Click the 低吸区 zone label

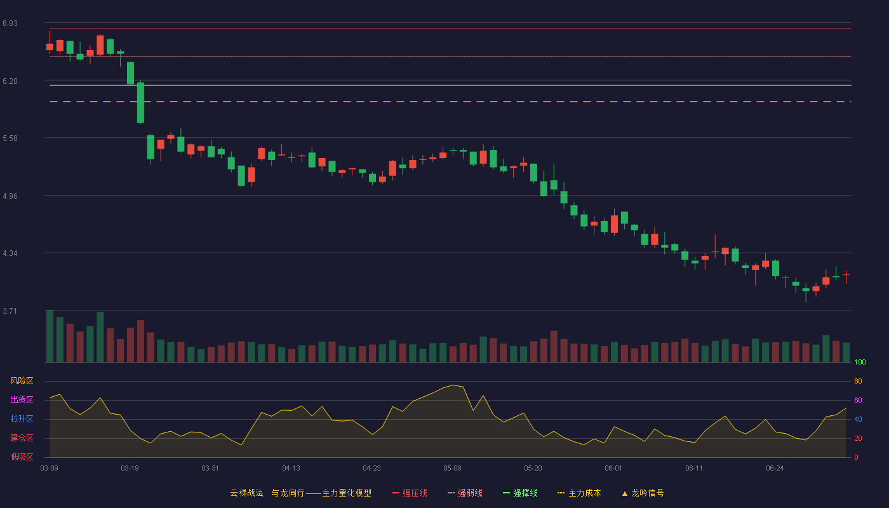22,457
